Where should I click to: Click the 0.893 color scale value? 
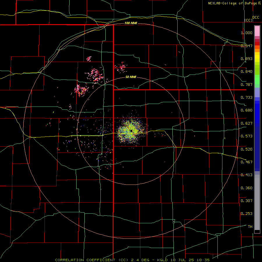click(x=247, y=59)
